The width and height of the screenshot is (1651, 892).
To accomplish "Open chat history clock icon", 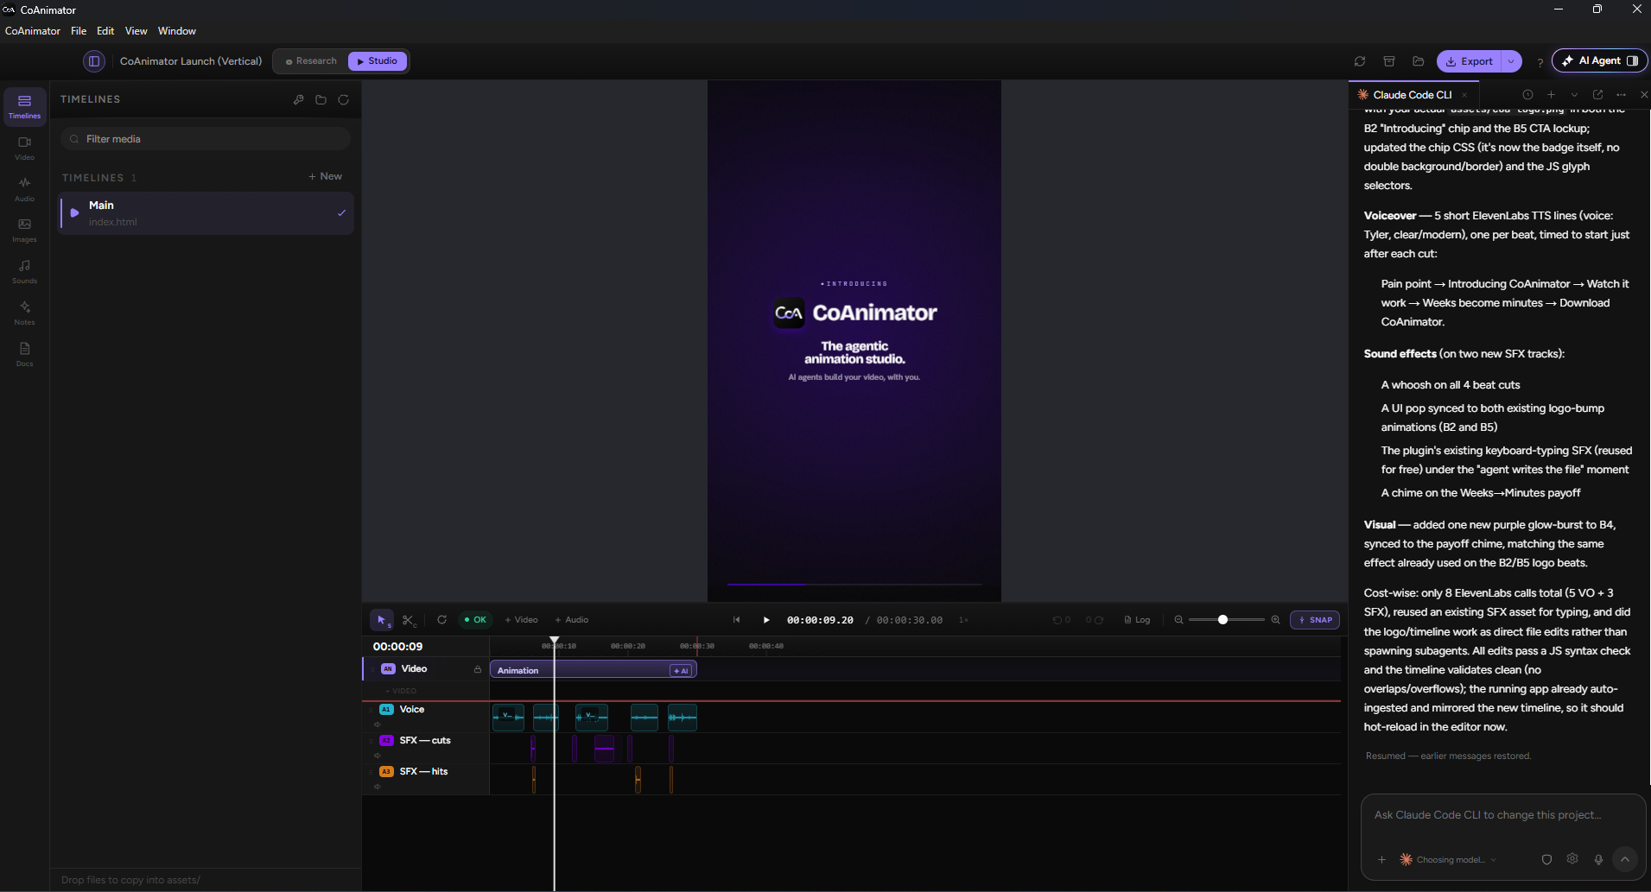I will click(x=1527, y=95).
